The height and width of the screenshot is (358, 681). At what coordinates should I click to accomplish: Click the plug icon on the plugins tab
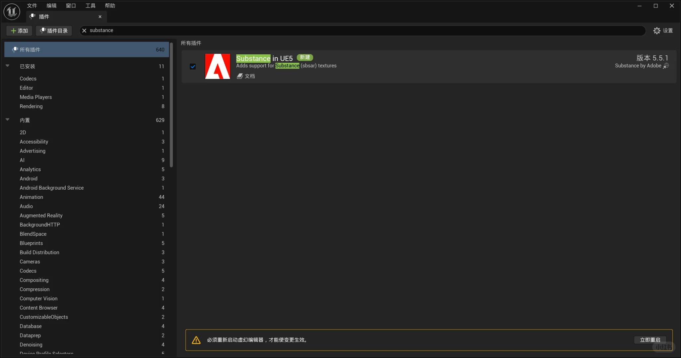pyautogui.click(x=33, y=16)
